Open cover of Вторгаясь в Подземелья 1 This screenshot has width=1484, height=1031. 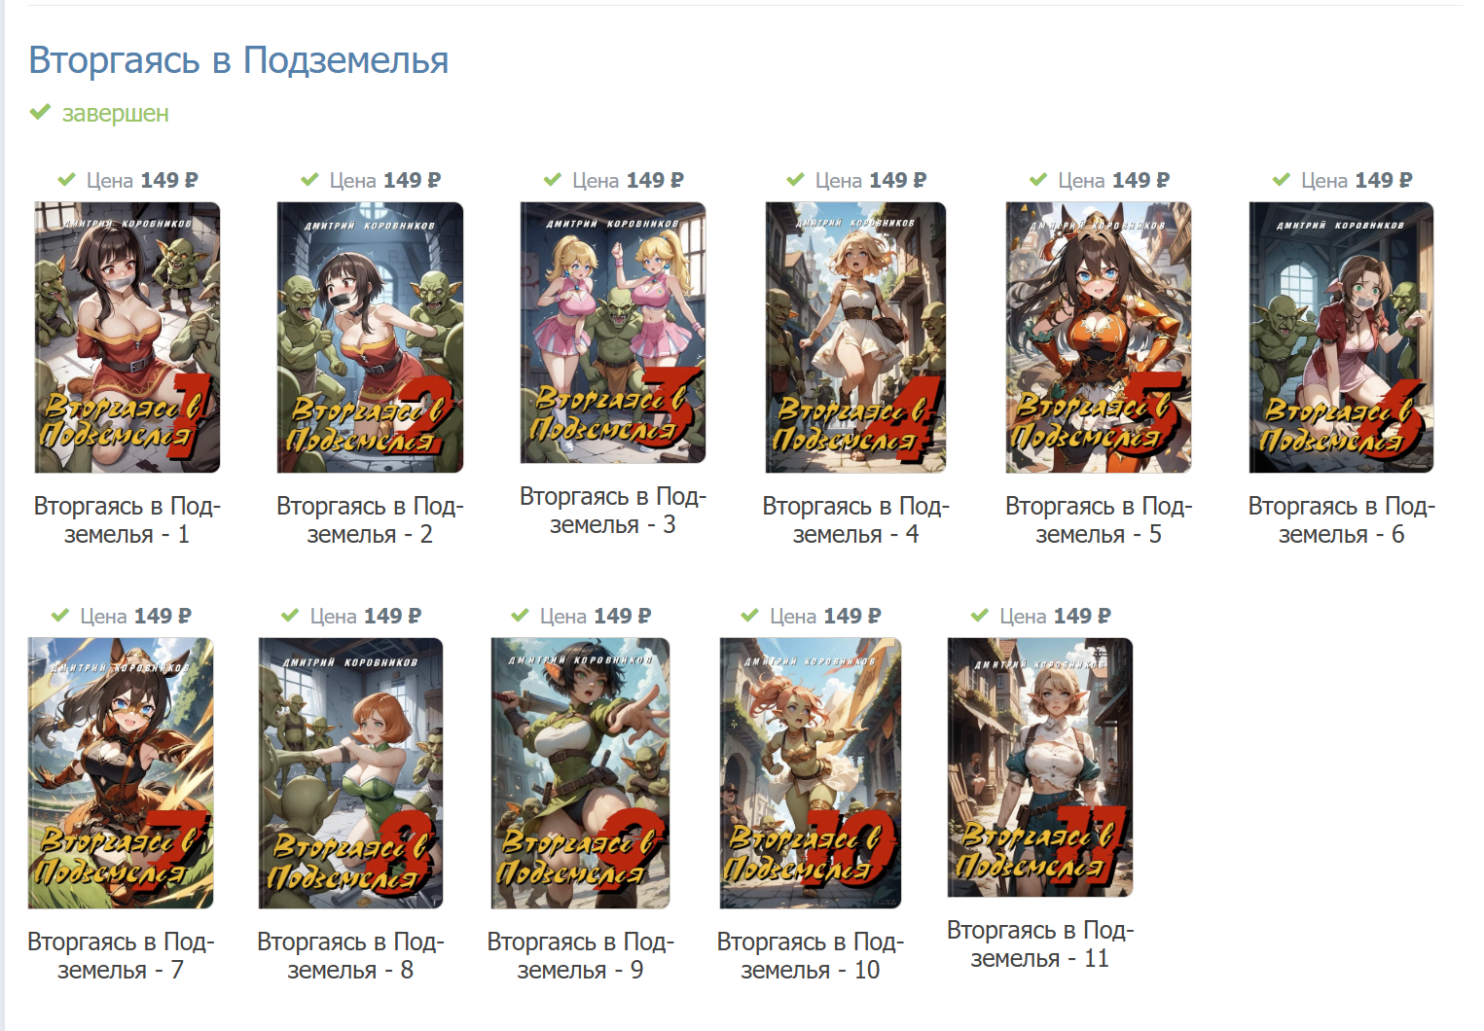[x=127, y=338]
